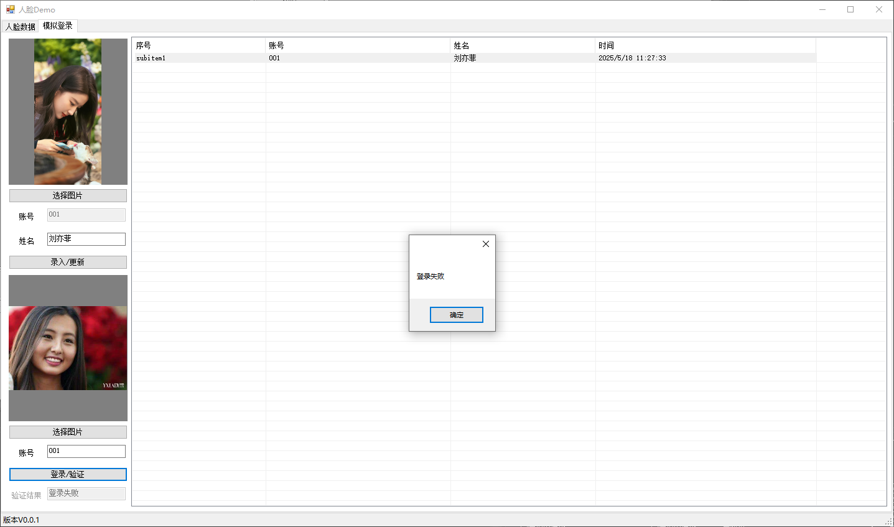Click the 登录/验证 button
The image size is (894, 527).
coord(68,474)
